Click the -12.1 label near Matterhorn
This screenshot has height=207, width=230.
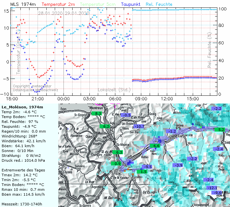pyautogui.click(x=212, y=188)
